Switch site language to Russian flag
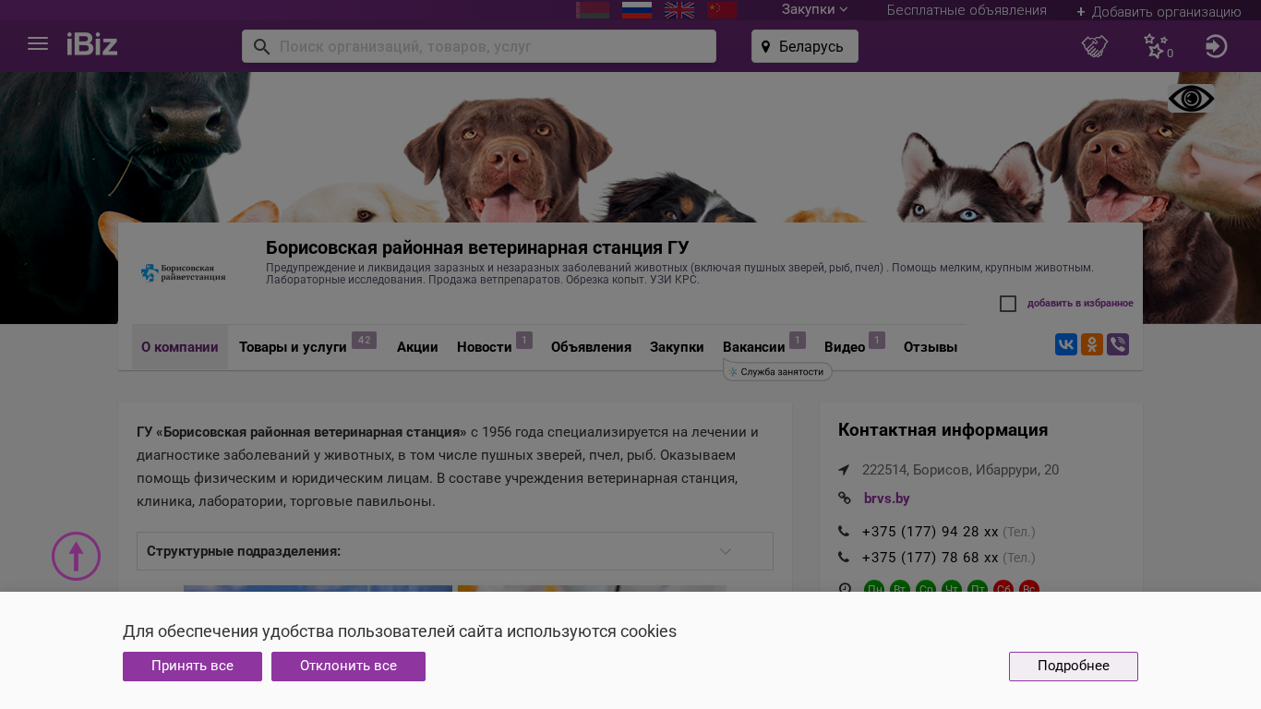Screen dimensions: 1261x709 637,10
